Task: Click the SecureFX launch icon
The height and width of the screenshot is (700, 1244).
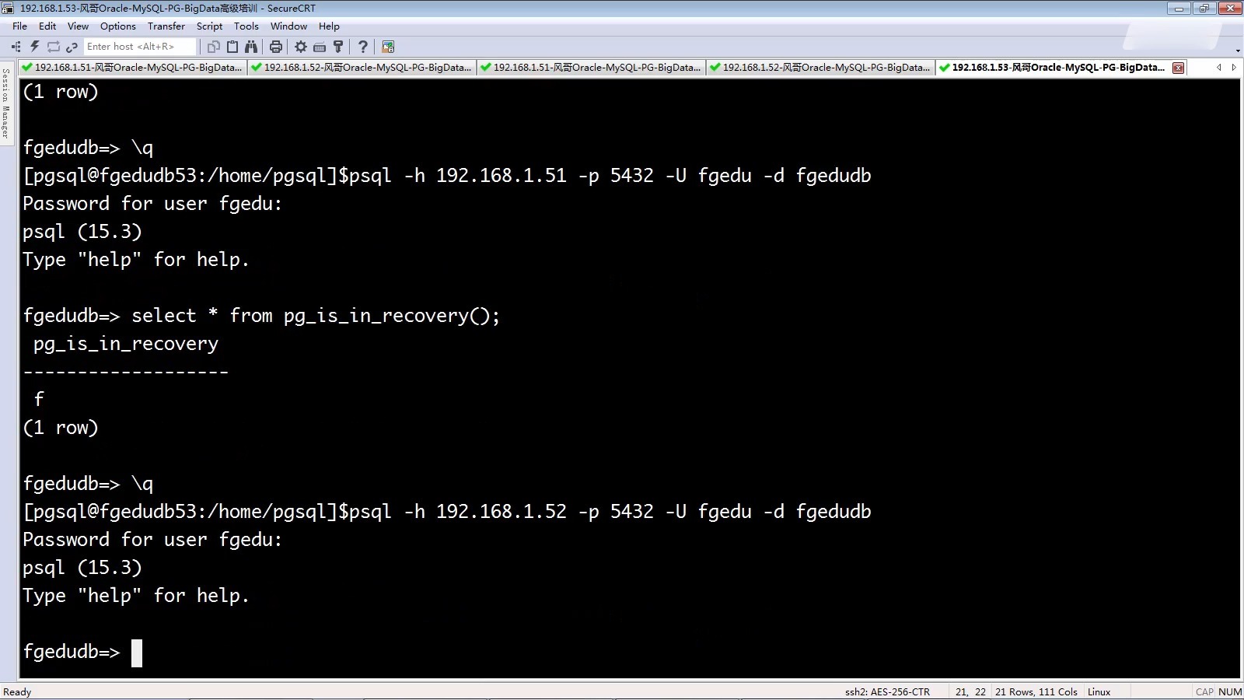Action: pyautogui.click(x=388, y=47)
